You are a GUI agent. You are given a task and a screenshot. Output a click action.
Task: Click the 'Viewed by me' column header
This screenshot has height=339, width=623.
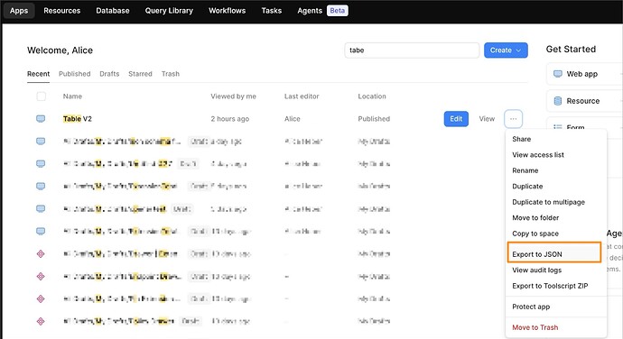(233, 96)
